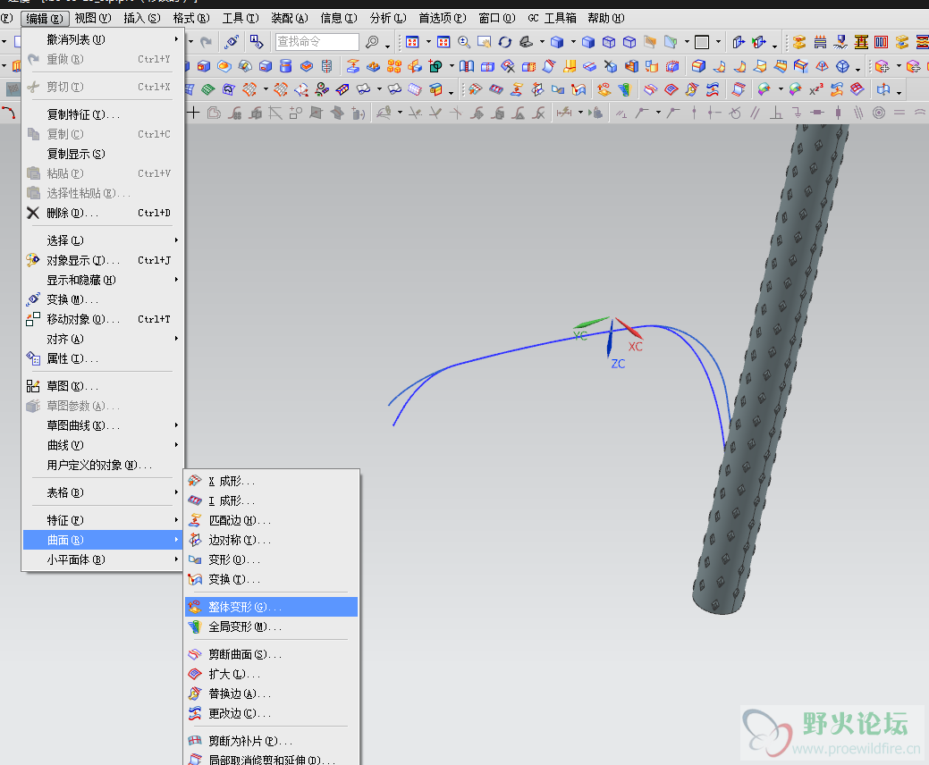Image resolution: width=929 pixels, height=765 pixels.
Task: Click the information "i" object icon
Action: pyautogui.click(x=257, y=41)
